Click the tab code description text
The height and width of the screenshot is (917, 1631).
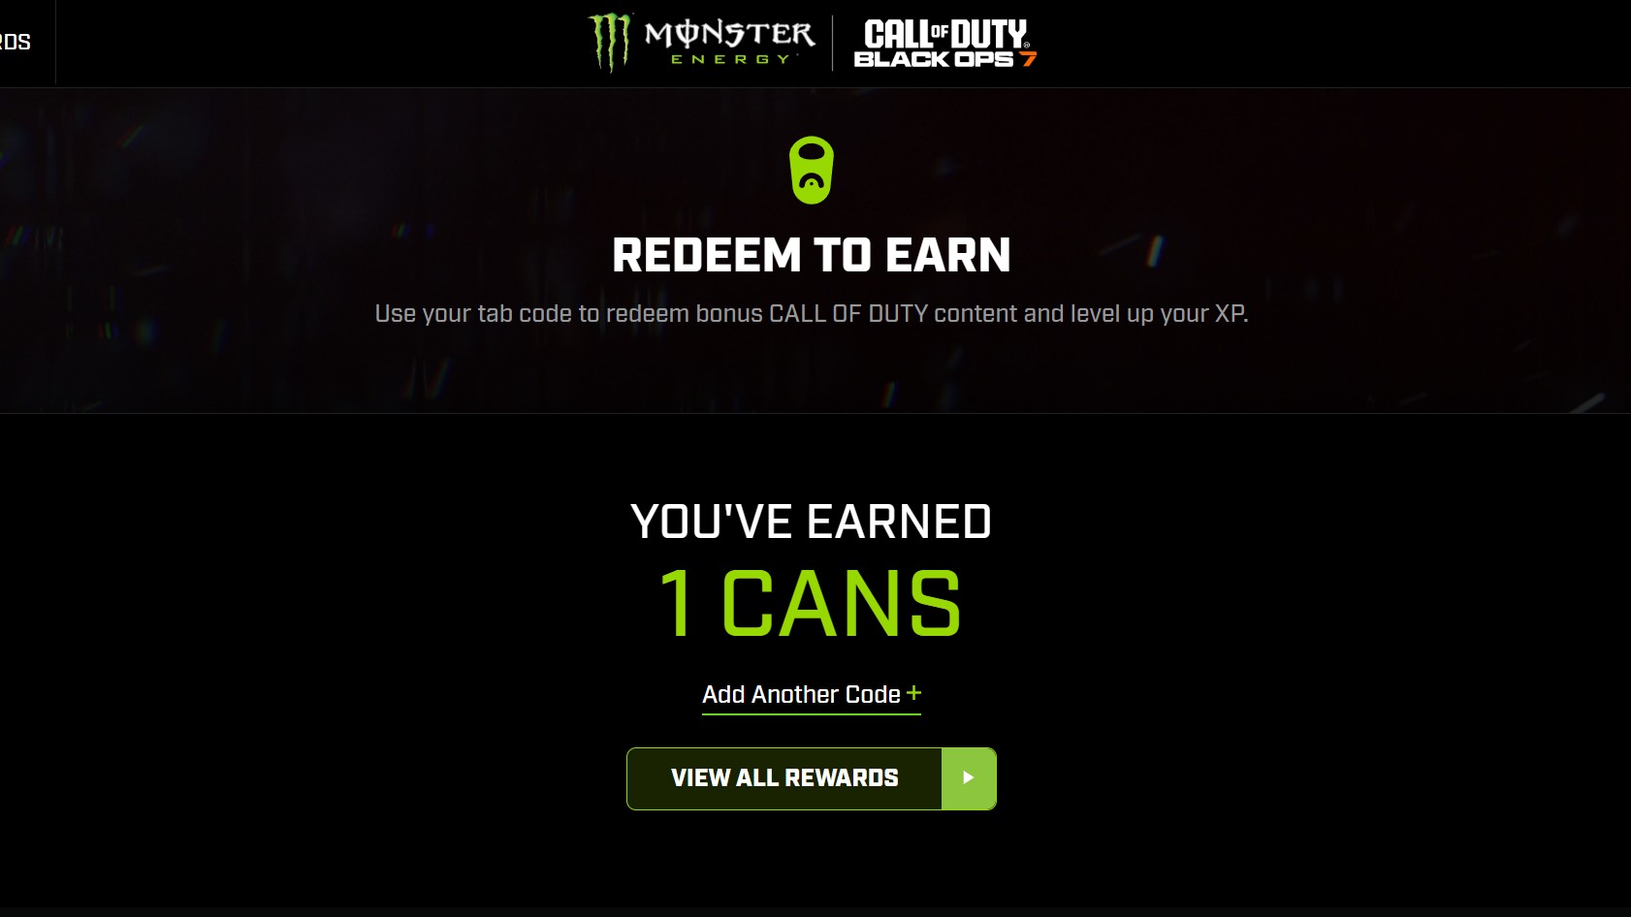click(x=812, y=314)
